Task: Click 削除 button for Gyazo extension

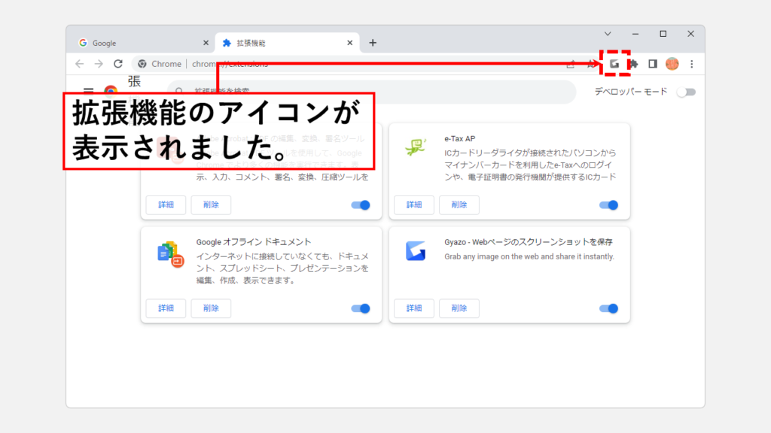Action: [x=459, y=308]
